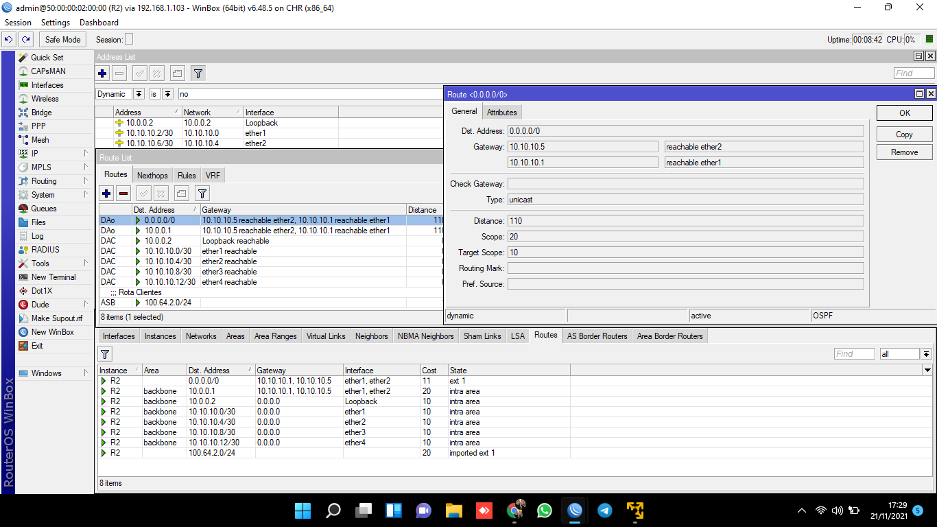Click the comment icon in Route List toolbar
The height and width of the screenshot is (527, 937).
tap(181, 194)
